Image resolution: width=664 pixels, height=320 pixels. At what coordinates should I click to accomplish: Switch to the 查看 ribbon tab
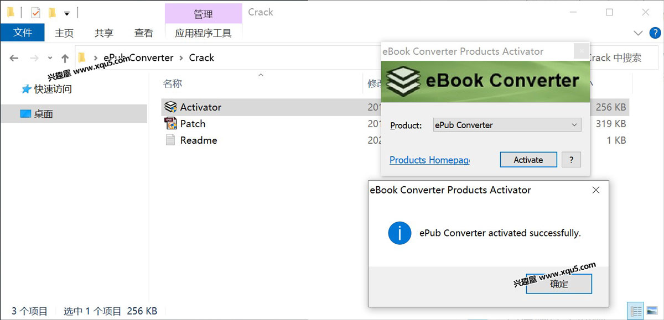144,33
